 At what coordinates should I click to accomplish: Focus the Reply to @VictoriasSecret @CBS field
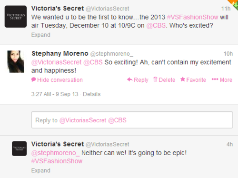tap(132, 120)
